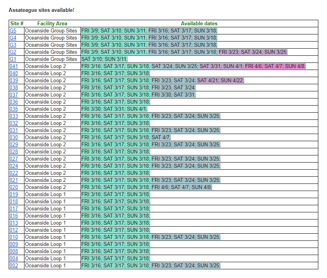Click 'Assateague sites available!' heading

41,10
